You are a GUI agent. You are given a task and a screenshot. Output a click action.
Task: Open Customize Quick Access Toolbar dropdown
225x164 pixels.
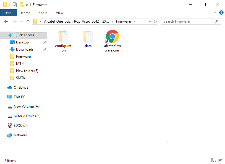(27, 5)
